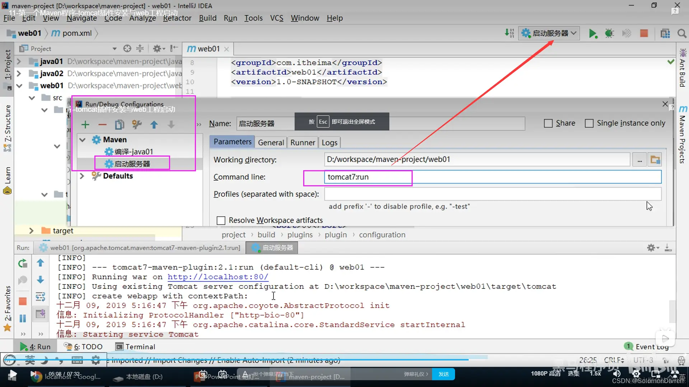The height and width of the screenshot is (387, 689).
Task: Click the red Stop icon in toolbar
Action: 644,34
